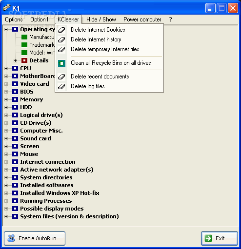Click the red square icon next to Details
Image resolution: width=241 pixels, height=249 pixels.
point(24,60)
